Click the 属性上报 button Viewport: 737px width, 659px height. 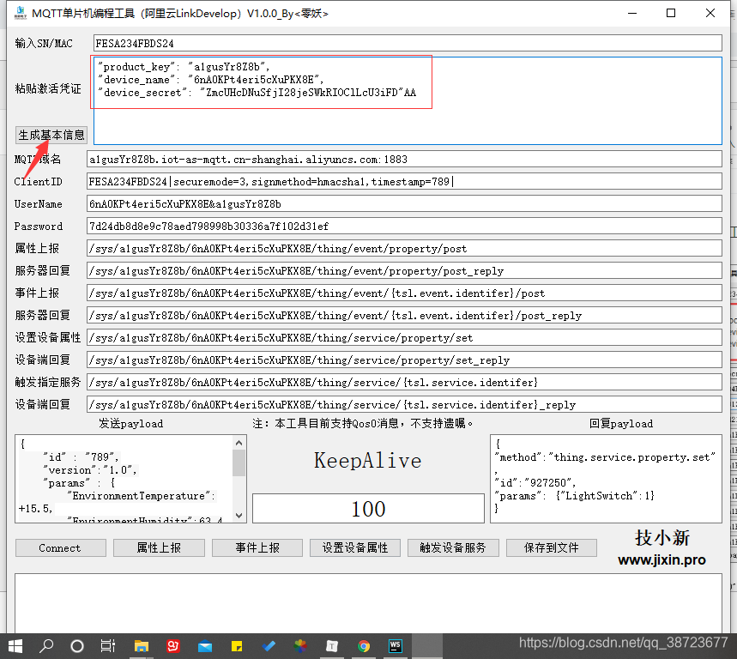[159, 548]
